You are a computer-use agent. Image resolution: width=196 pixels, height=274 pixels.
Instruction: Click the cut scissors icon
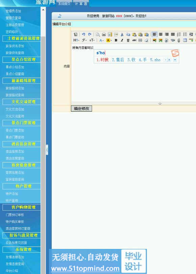point(122,35)
